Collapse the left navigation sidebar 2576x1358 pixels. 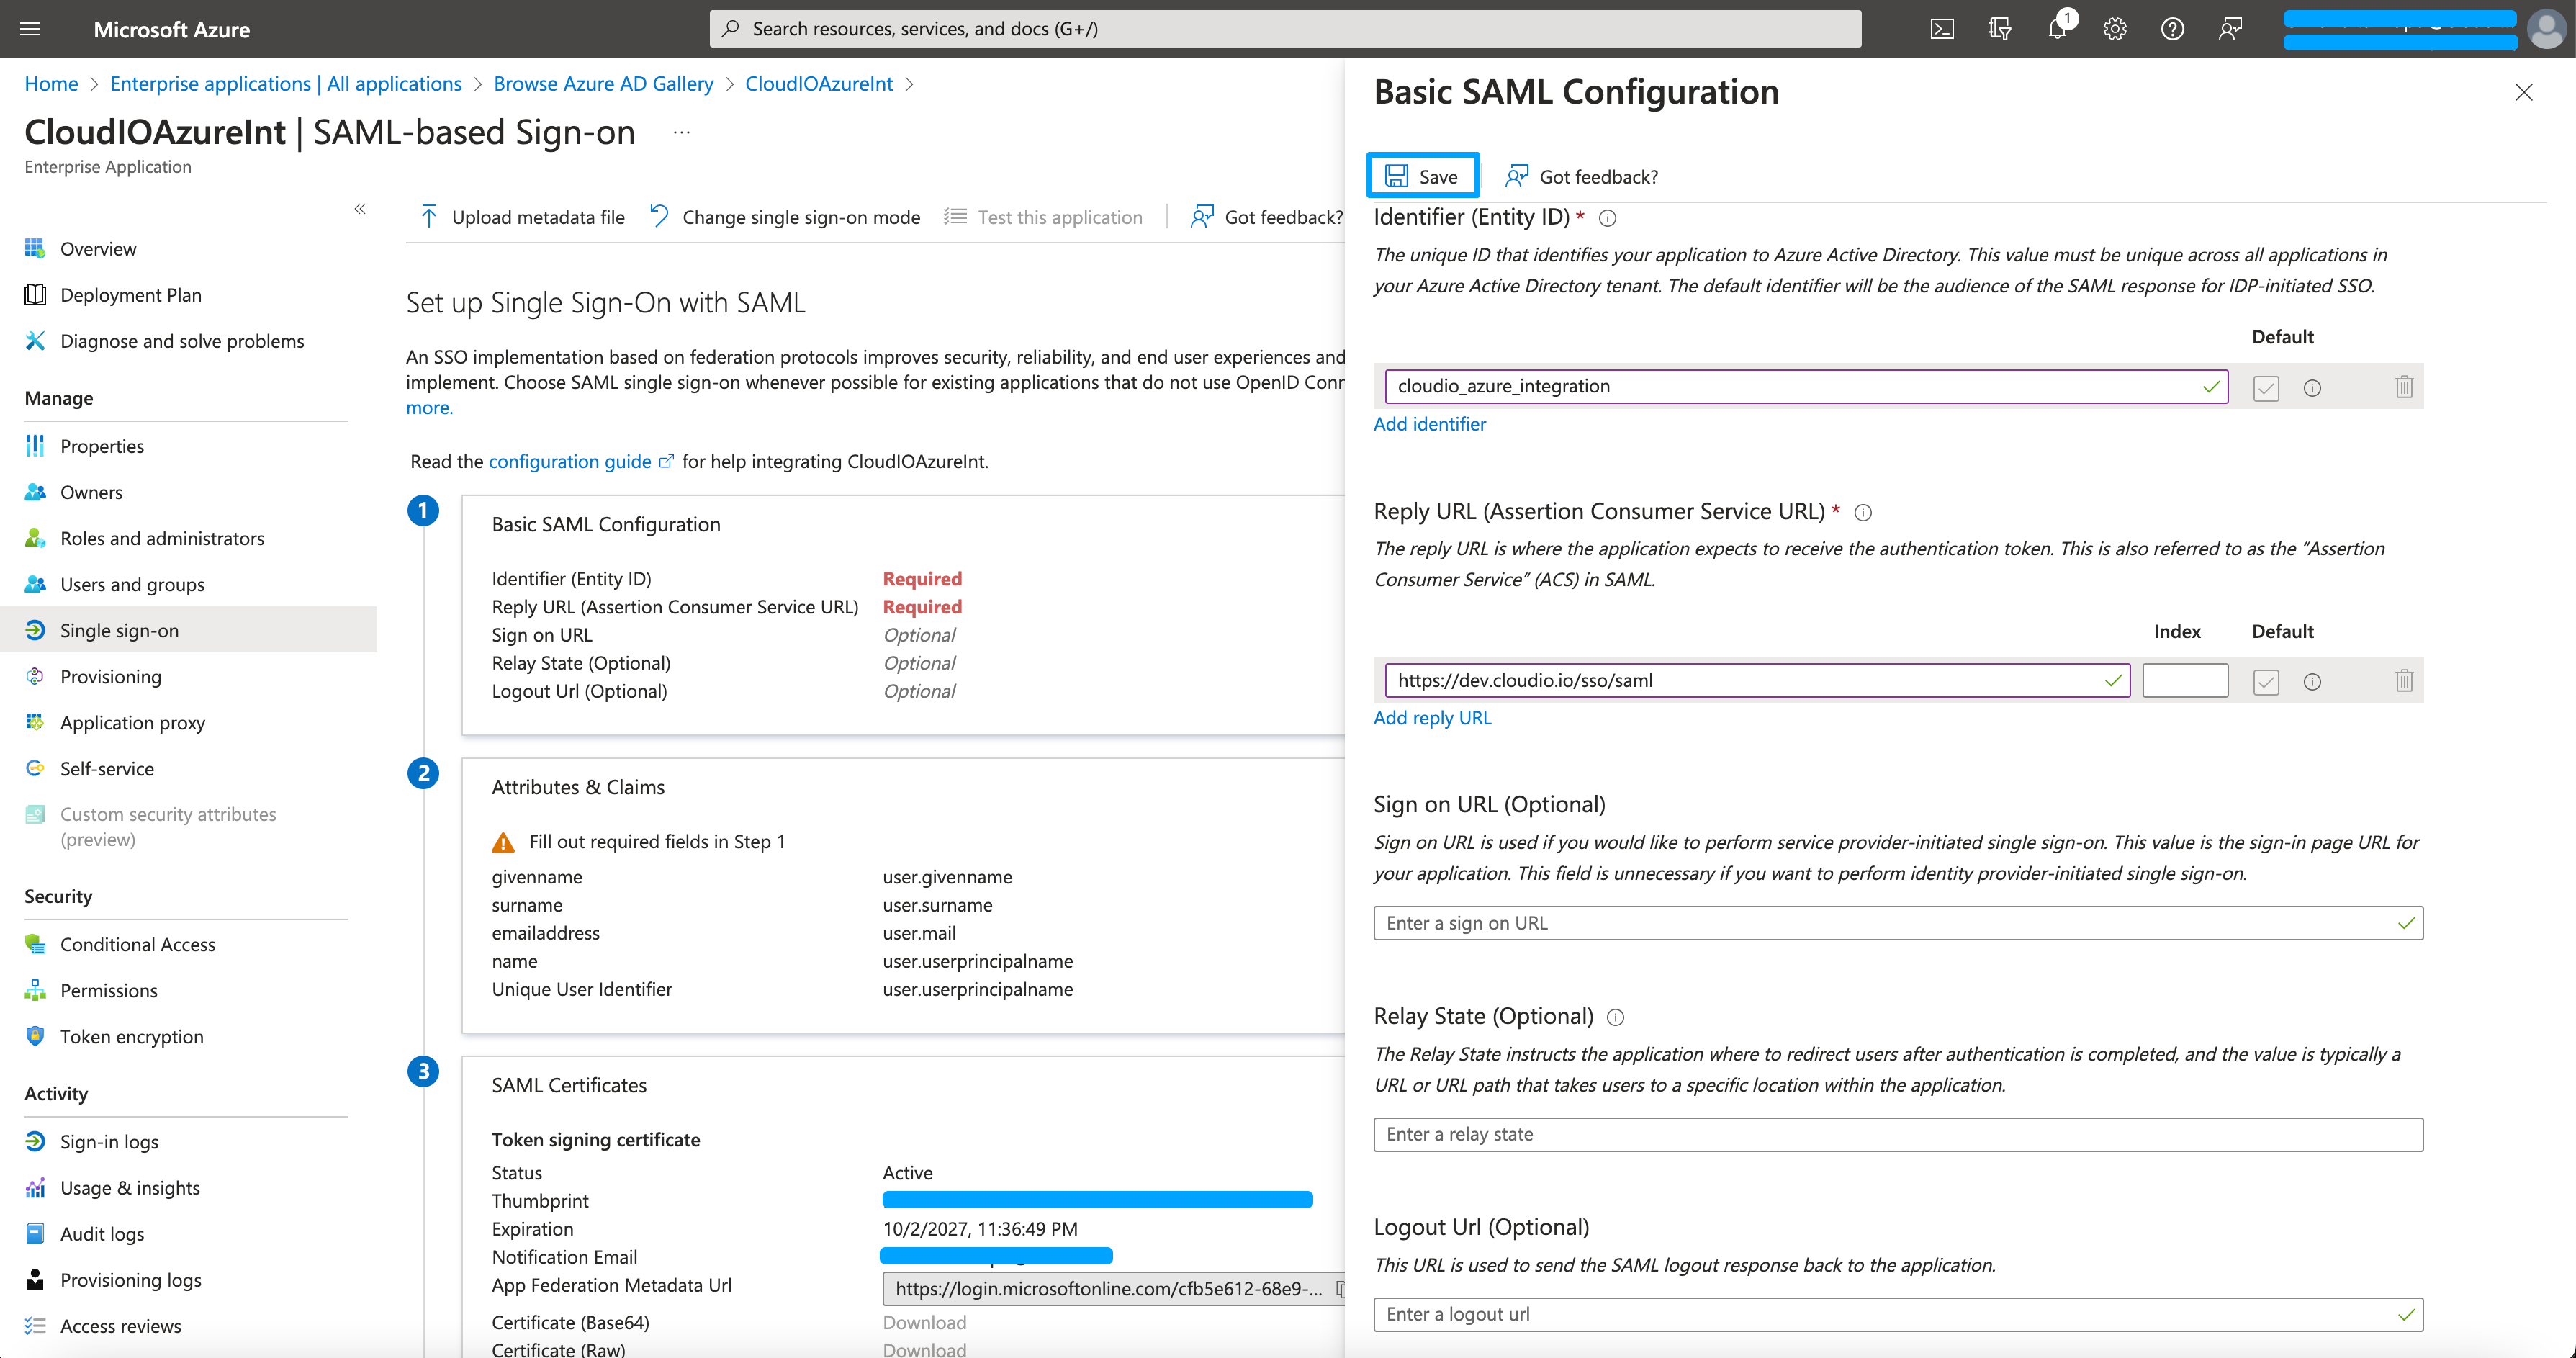click(360, 209)
